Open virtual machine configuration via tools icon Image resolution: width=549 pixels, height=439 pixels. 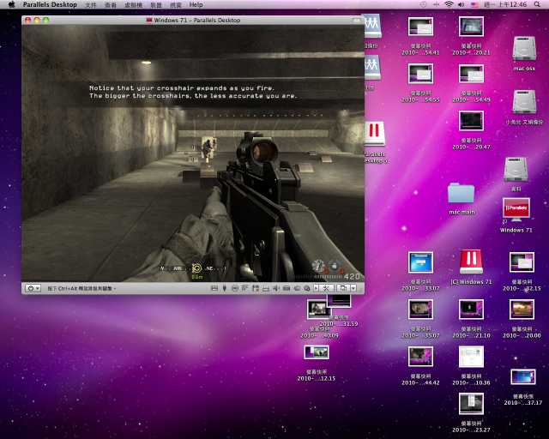[326, 288]
